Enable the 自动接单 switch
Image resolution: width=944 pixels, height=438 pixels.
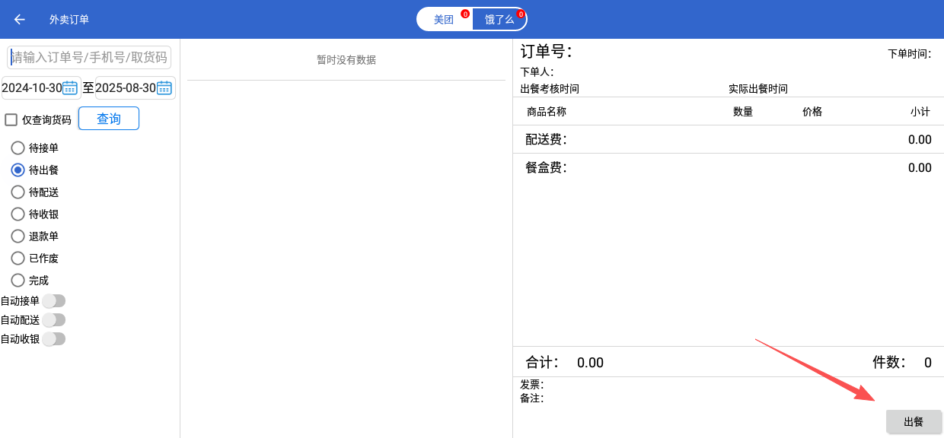(x=53, y=301)
